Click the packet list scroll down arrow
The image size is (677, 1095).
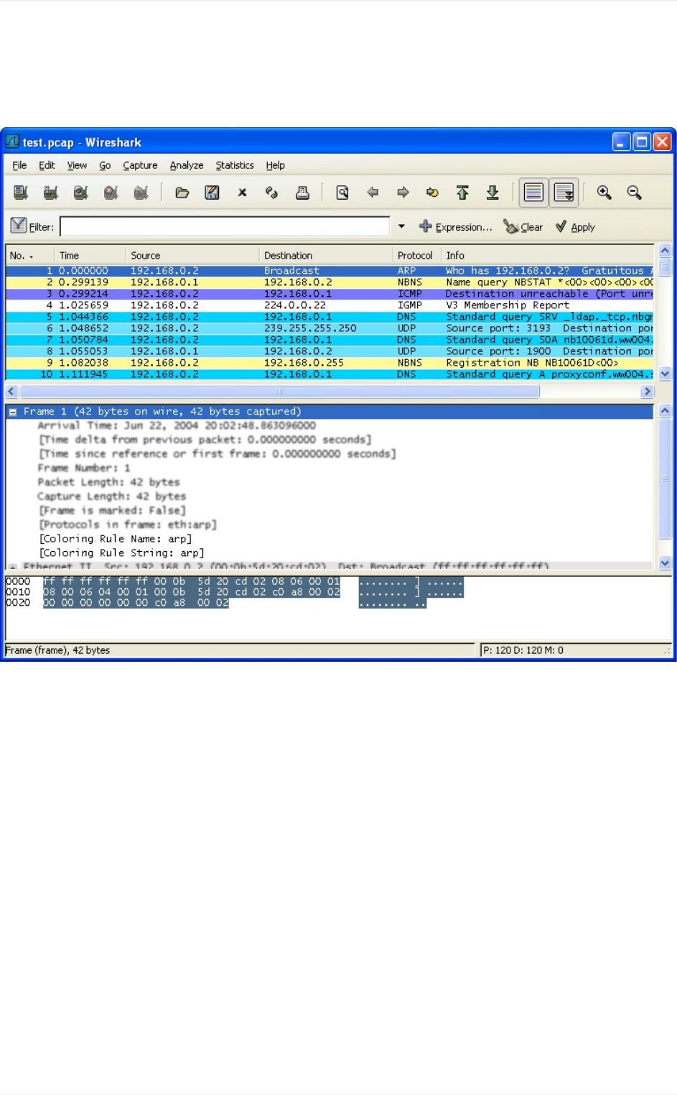665,374
